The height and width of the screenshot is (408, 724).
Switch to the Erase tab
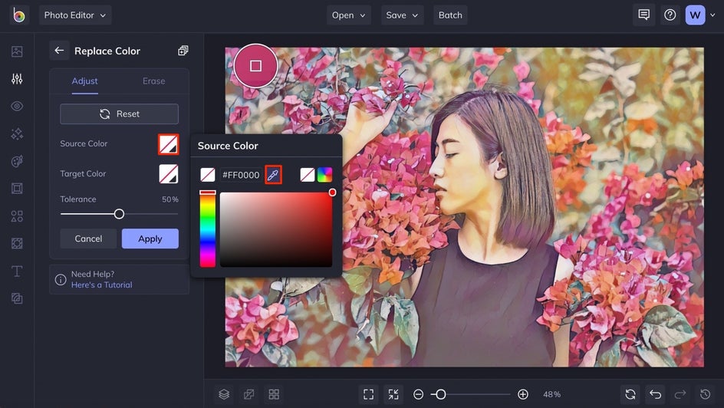point(153,81)
